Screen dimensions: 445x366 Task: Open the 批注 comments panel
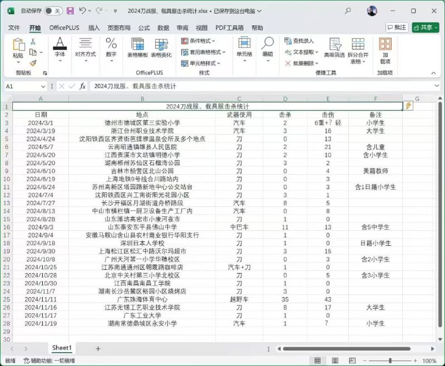[x=397, y=27]
